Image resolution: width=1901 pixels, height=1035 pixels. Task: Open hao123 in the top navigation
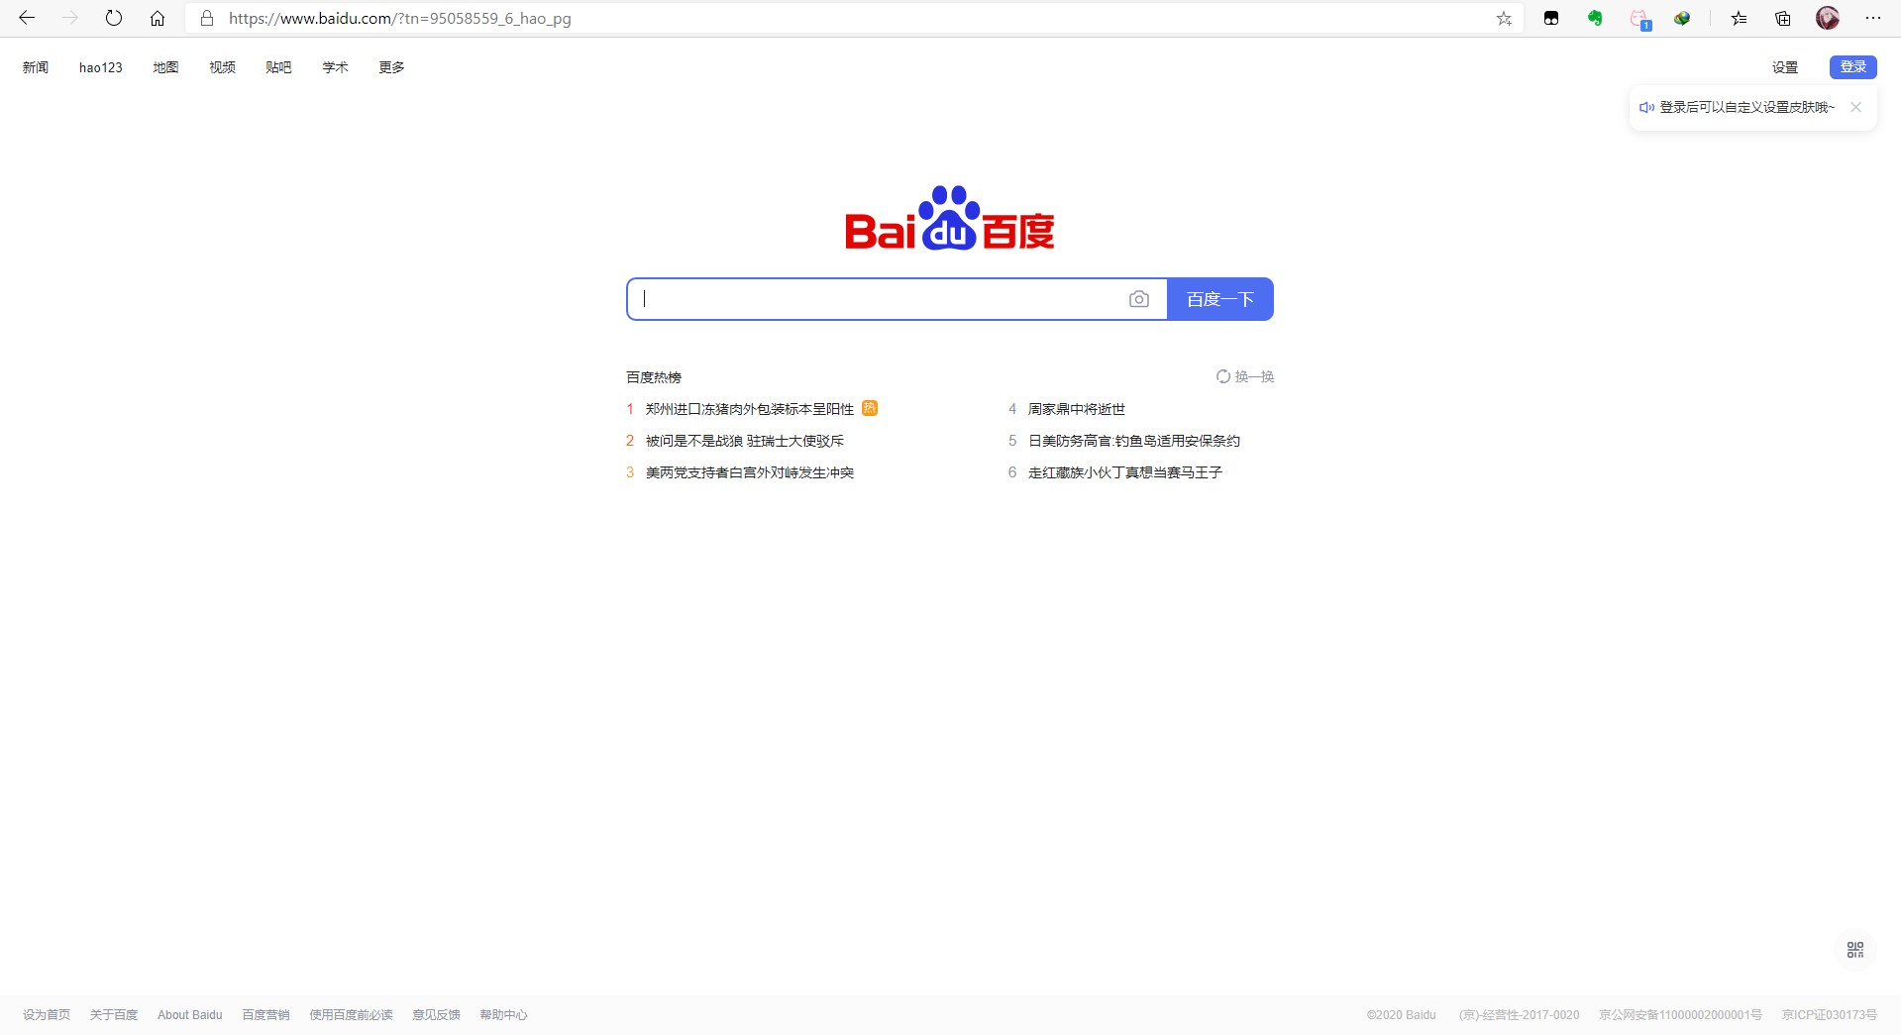(x=101, y=67)
